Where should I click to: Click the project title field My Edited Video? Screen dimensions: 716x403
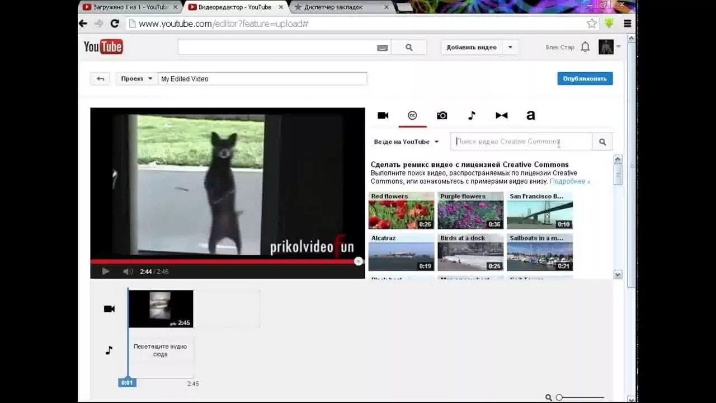262,79
